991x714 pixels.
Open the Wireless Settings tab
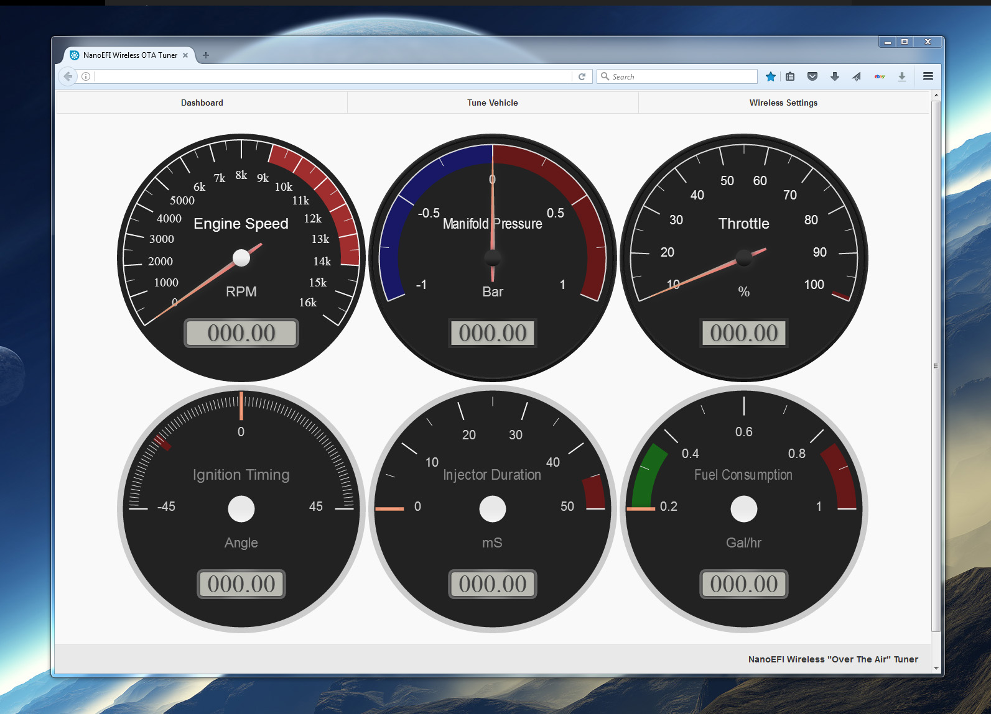tap(783, 103)
